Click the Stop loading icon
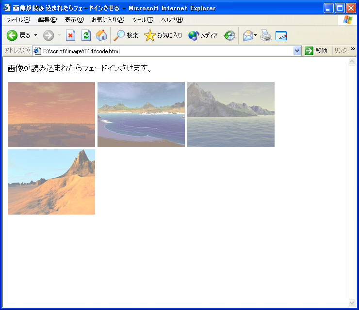359x310 pixels. tap(70, 35)
